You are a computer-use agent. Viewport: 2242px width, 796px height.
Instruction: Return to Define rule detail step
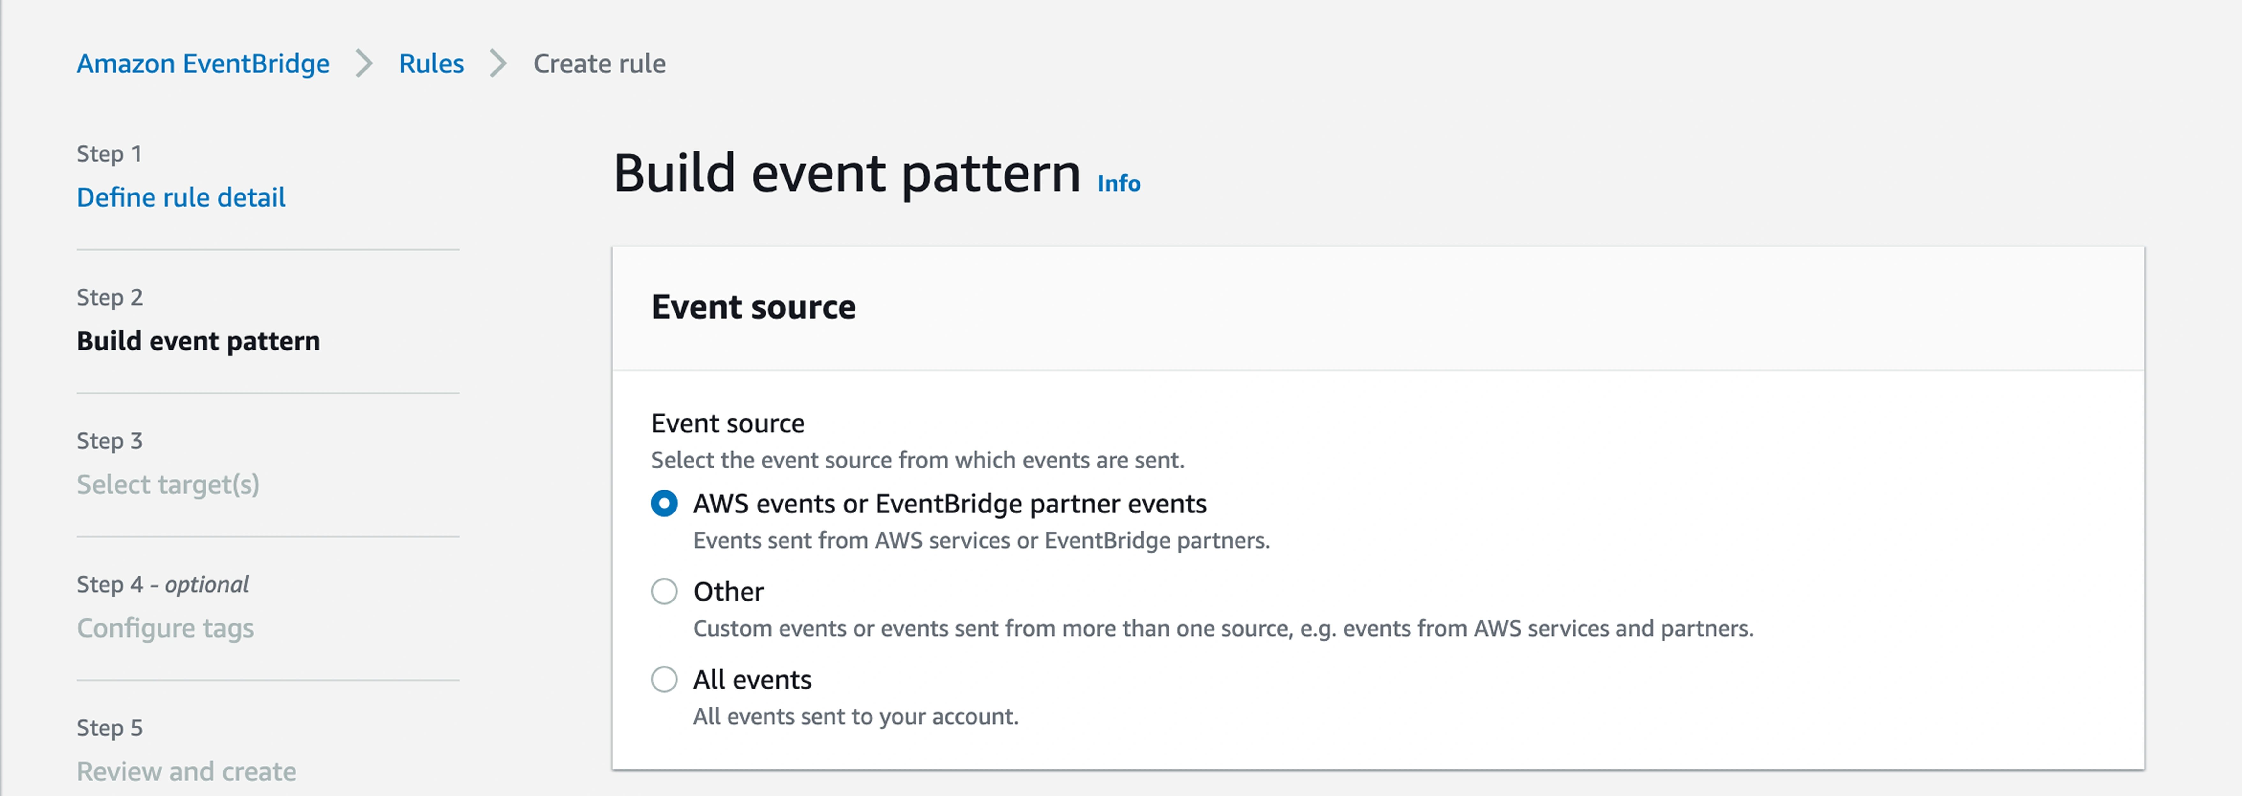[181, 197]
